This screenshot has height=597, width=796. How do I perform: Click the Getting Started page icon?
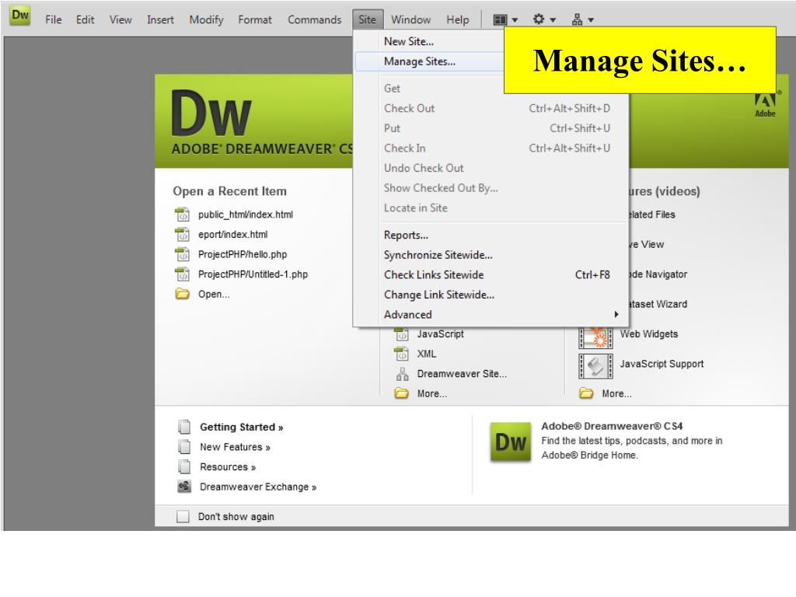click(x=184, y=427)
